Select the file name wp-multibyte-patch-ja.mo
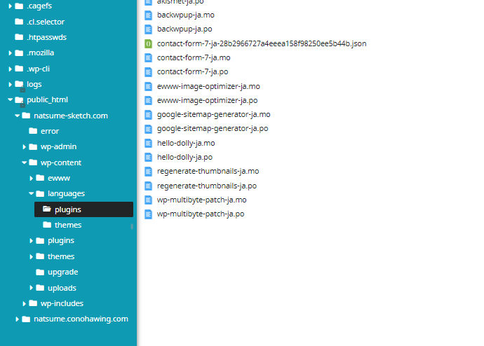Image resolution: width=484 pixels, height=346 pixels. coord(202,200)
